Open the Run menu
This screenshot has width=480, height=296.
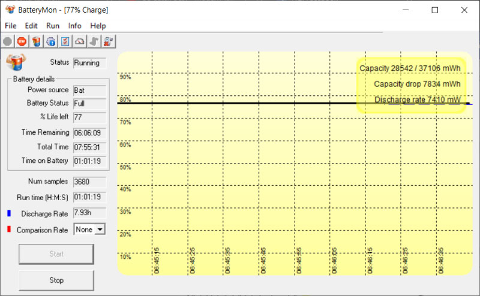[x=53, y=26]
